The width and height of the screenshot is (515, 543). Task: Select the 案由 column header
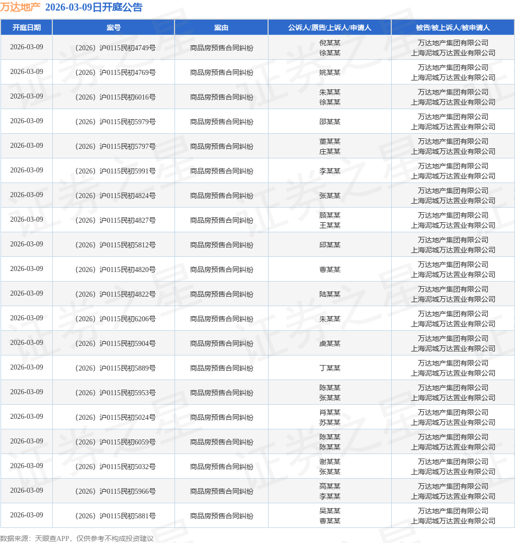[x=221, y=28]
